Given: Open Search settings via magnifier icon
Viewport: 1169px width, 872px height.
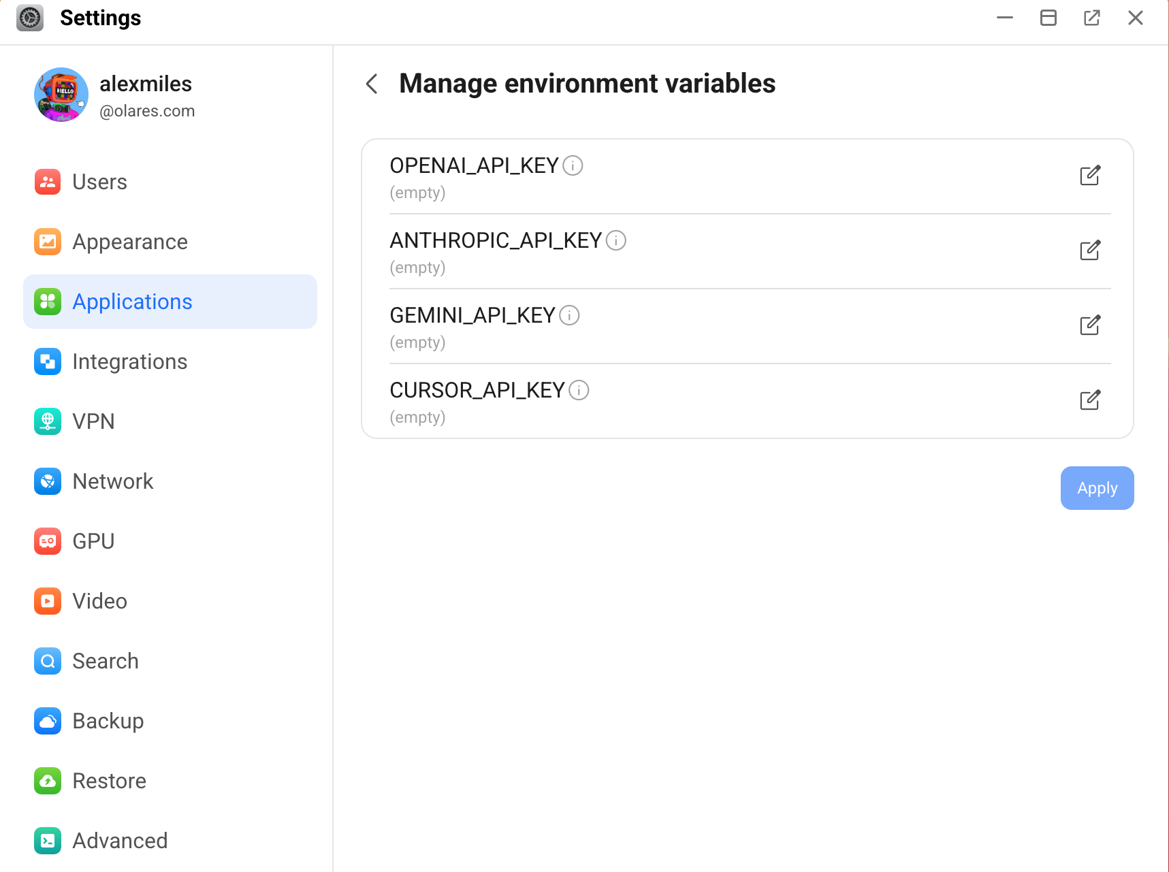Looking at the screenshot, I should click(x=47, y=661).
